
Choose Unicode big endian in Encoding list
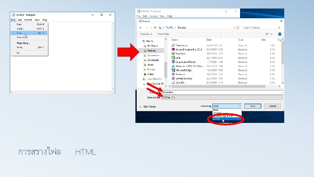[227, 116]
